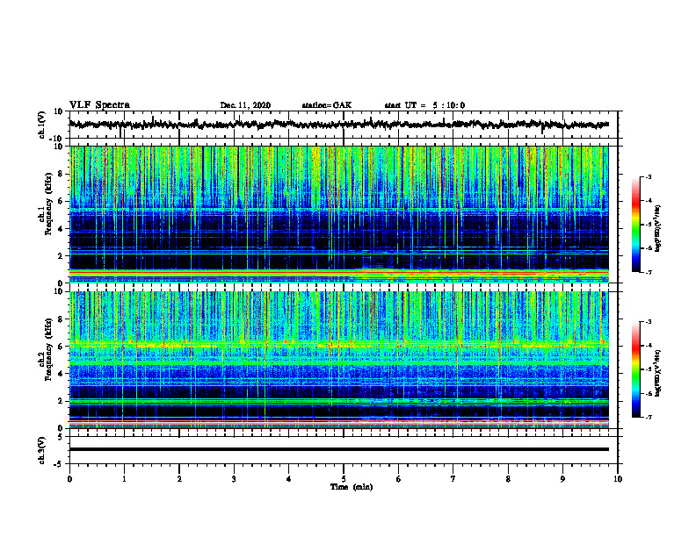Click the "10" minute time-axis tick label

(x=618, y=479)
